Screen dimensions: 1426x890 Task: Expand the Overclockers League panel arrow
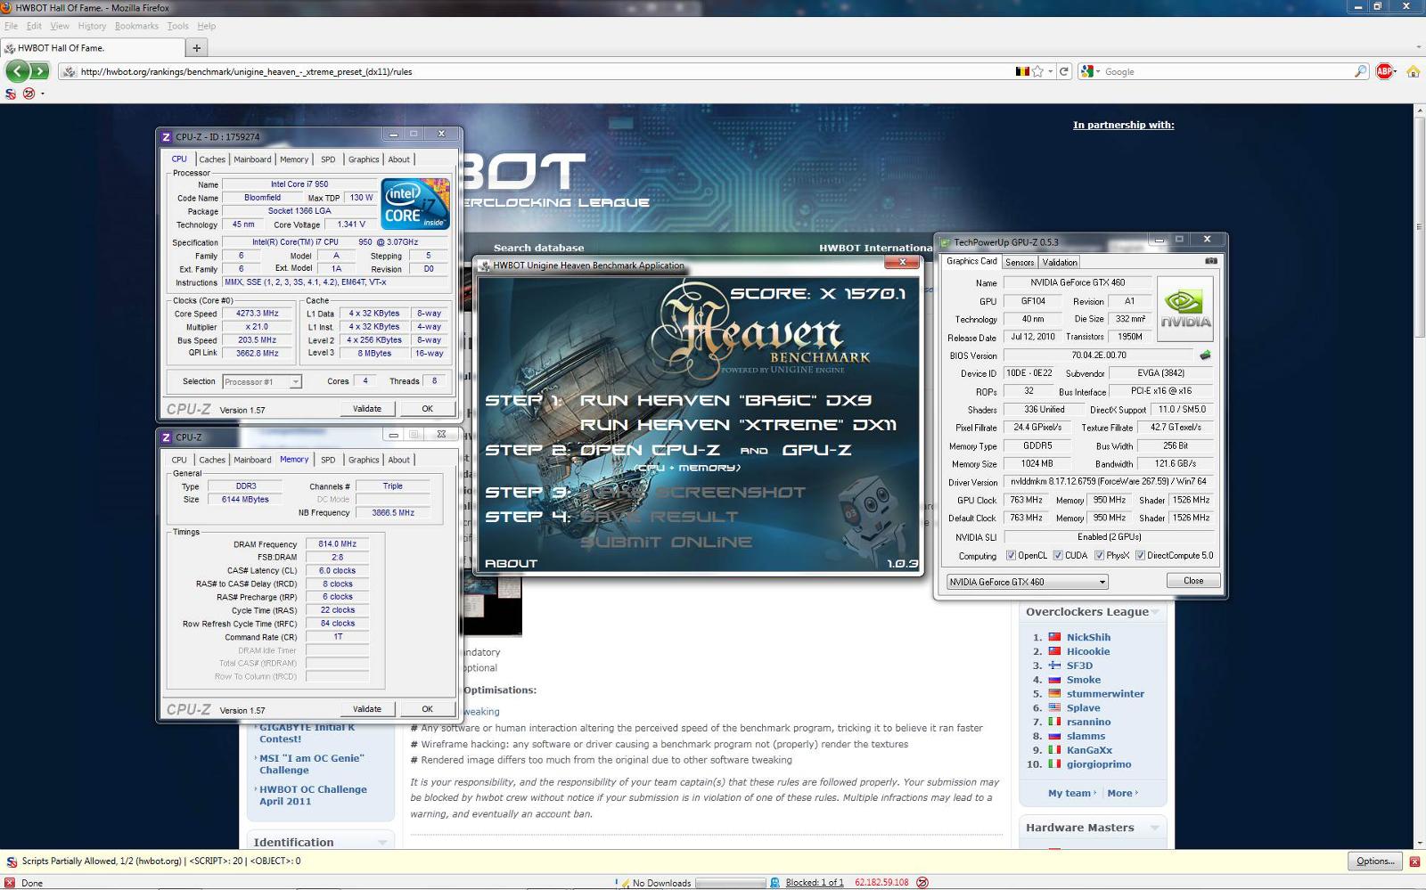(1154, 612)
